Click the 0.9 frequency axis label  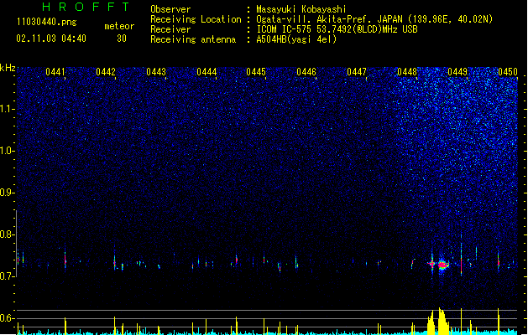[x=8, y=193]
